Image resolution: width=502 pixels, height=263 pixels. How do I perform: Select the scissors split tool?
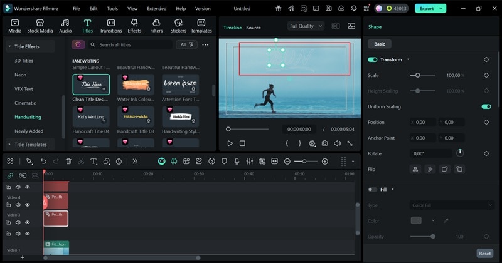click(81, 162)
